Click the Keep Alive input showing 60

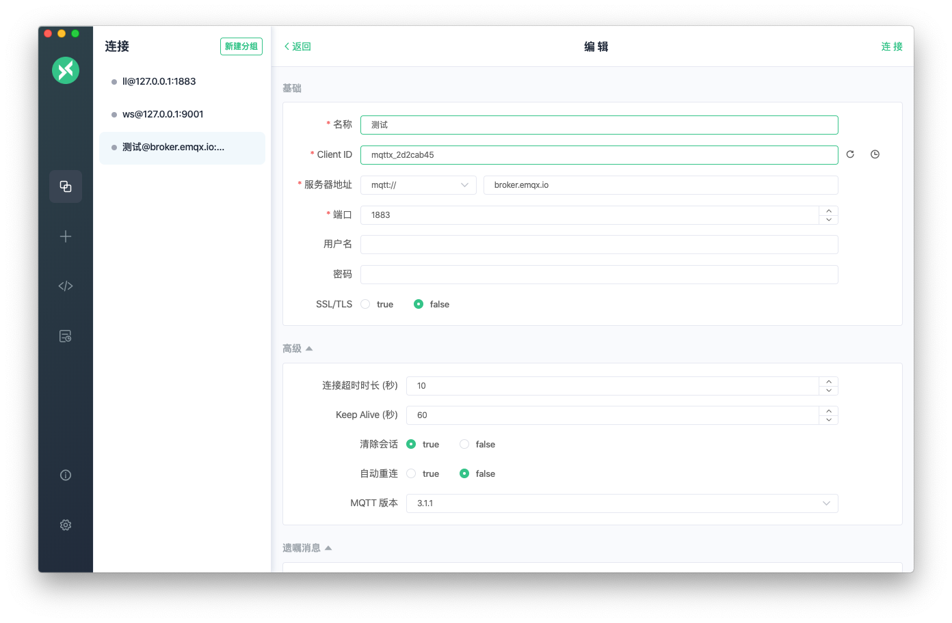point(613,415)
